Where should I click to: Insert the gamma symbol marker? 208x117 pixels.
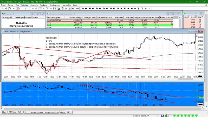(x=142, y=9)
